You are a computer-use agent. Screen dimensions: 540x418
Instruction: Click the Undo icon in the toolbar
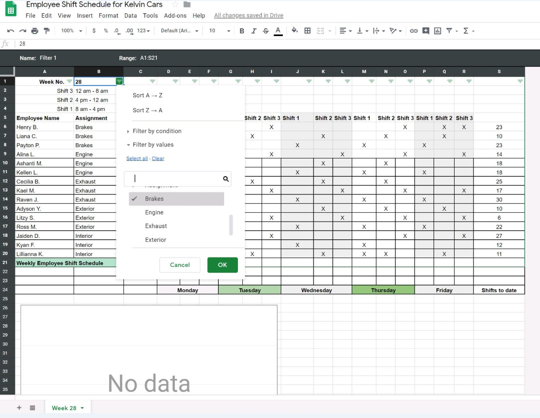click(x=11, y=31)
